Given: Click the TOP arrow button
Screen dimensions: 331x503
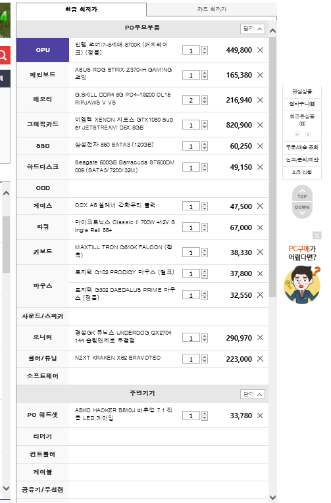Looking at the screenshot, I should 302,193.
